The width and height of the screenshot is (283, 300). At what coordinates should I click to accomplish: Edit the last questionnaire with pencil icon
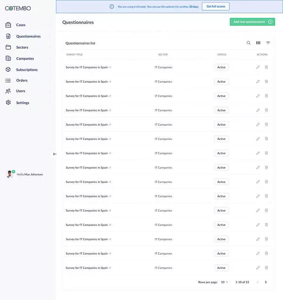coord(258,268)
